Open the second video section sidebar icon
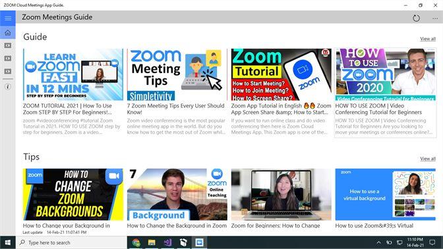Screen dimensions: 443x249 click(x=8, y=59)
